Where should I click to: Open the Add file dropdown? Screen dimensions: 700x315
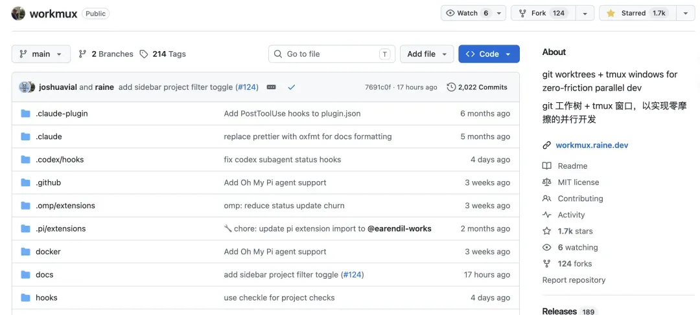pyautogui.click(x=426, y=54)
